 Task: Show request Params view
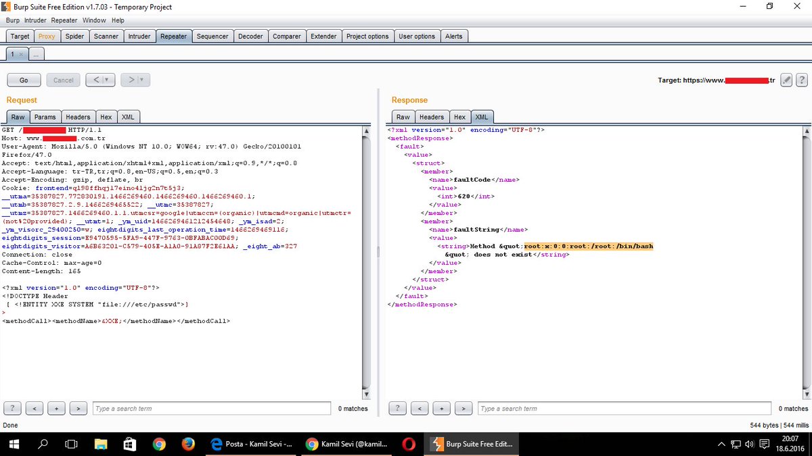coord(45,117)
